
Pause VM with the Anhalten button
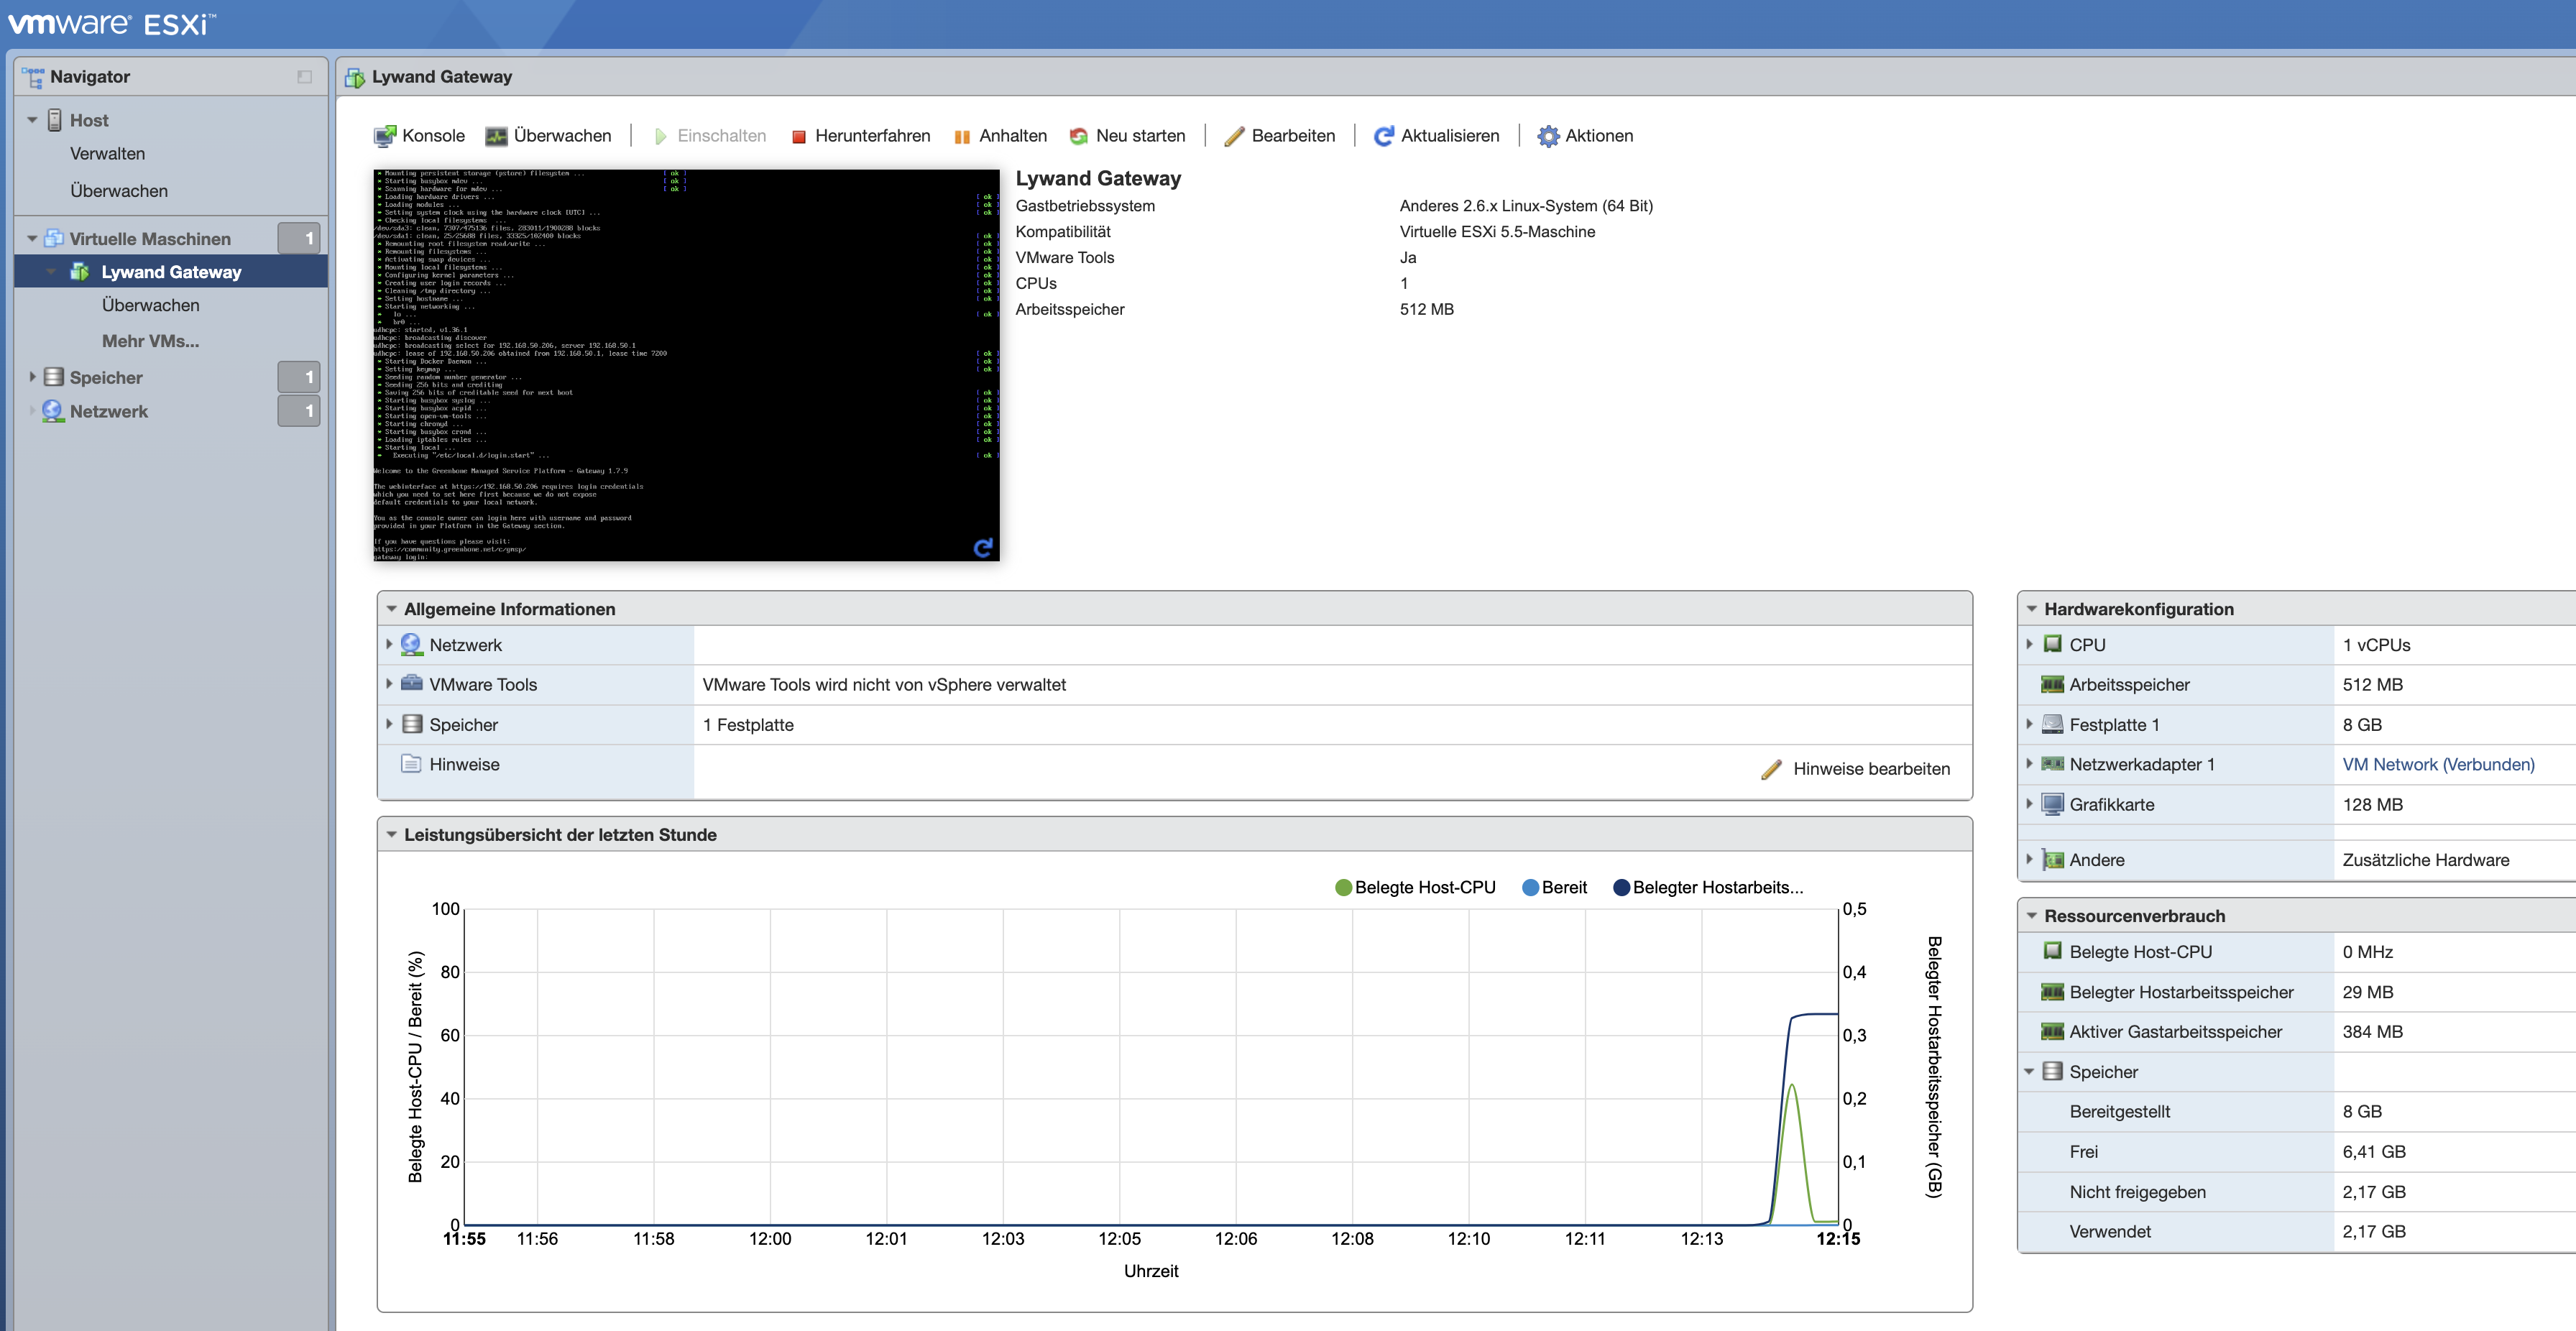point(1000,136)
